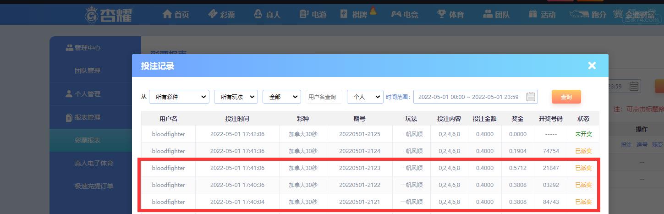Click winning number 74754
This screenshot has height=214, width=664.
pos(551,151)
